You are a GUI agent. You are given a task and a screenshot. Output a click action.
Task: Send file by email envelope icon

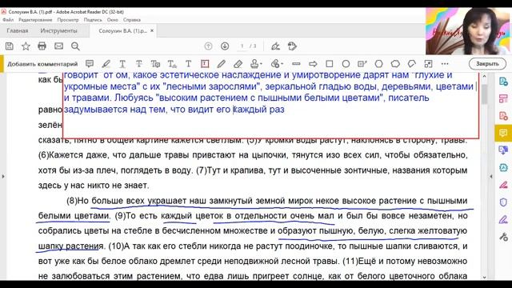58,46
